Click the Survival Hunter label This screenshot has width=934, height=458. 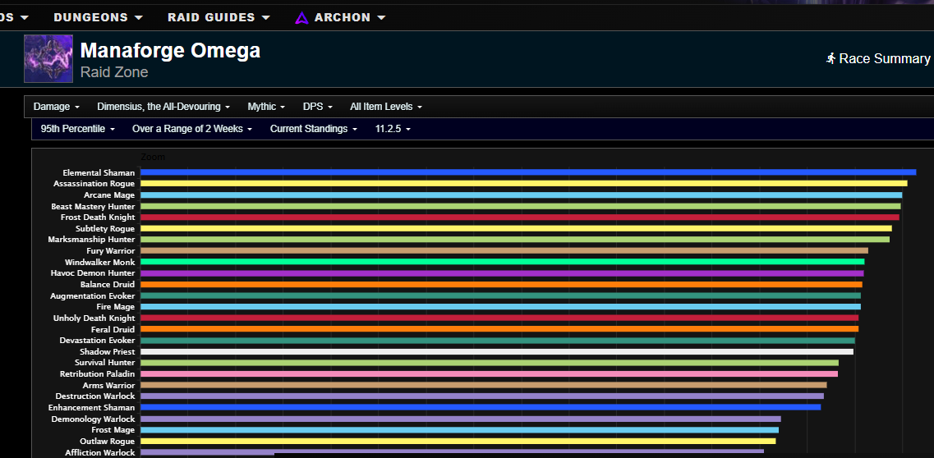click(105, 363)
